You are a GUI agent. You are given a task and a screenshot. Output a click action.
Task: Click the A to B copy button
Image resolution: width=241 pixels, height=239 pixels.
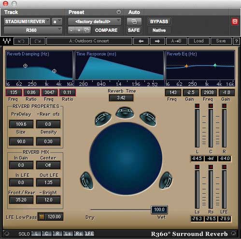click(176, 41)
